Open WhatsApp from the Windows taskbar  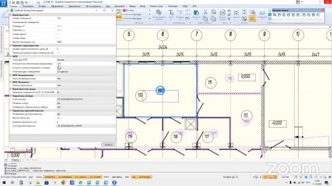coord(80,182)
